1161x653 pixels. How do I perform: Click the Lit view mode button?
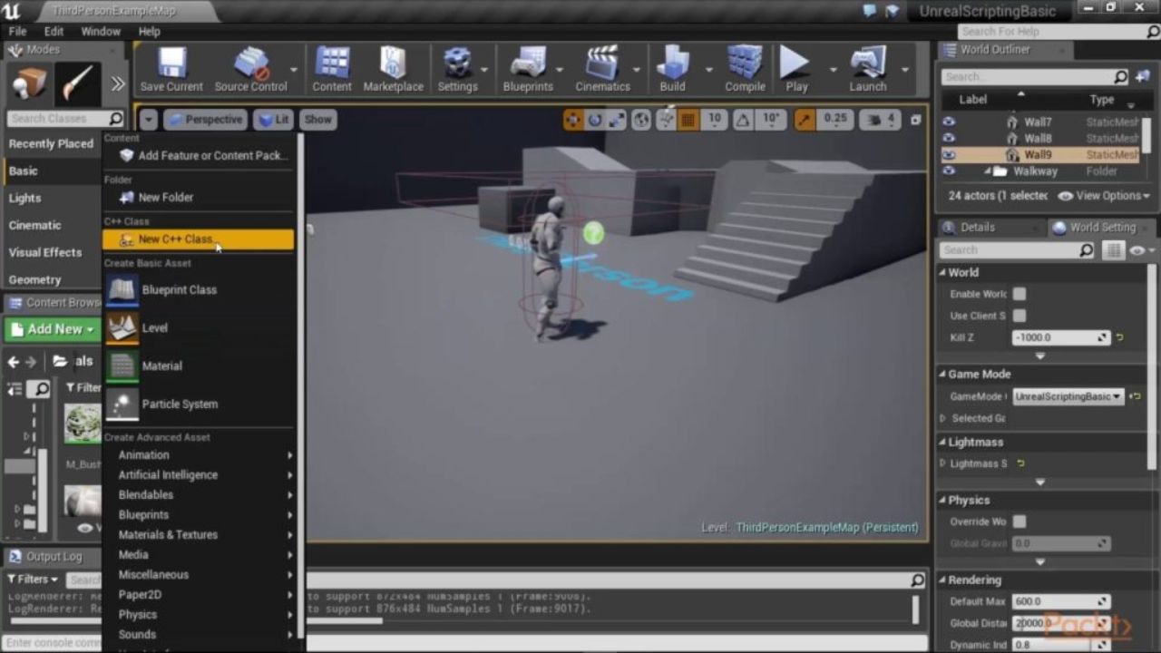pos(273,119)
